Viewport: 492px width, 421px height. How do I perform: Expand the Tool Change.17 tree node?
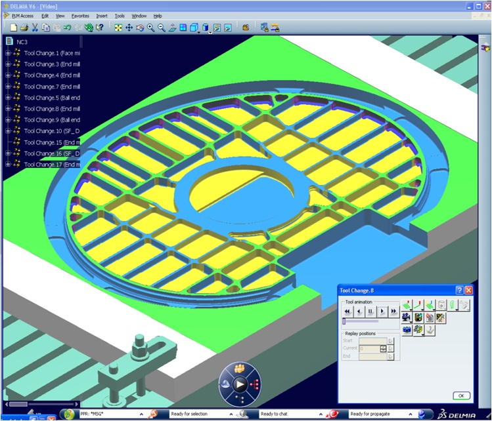(x=8, y=164)
